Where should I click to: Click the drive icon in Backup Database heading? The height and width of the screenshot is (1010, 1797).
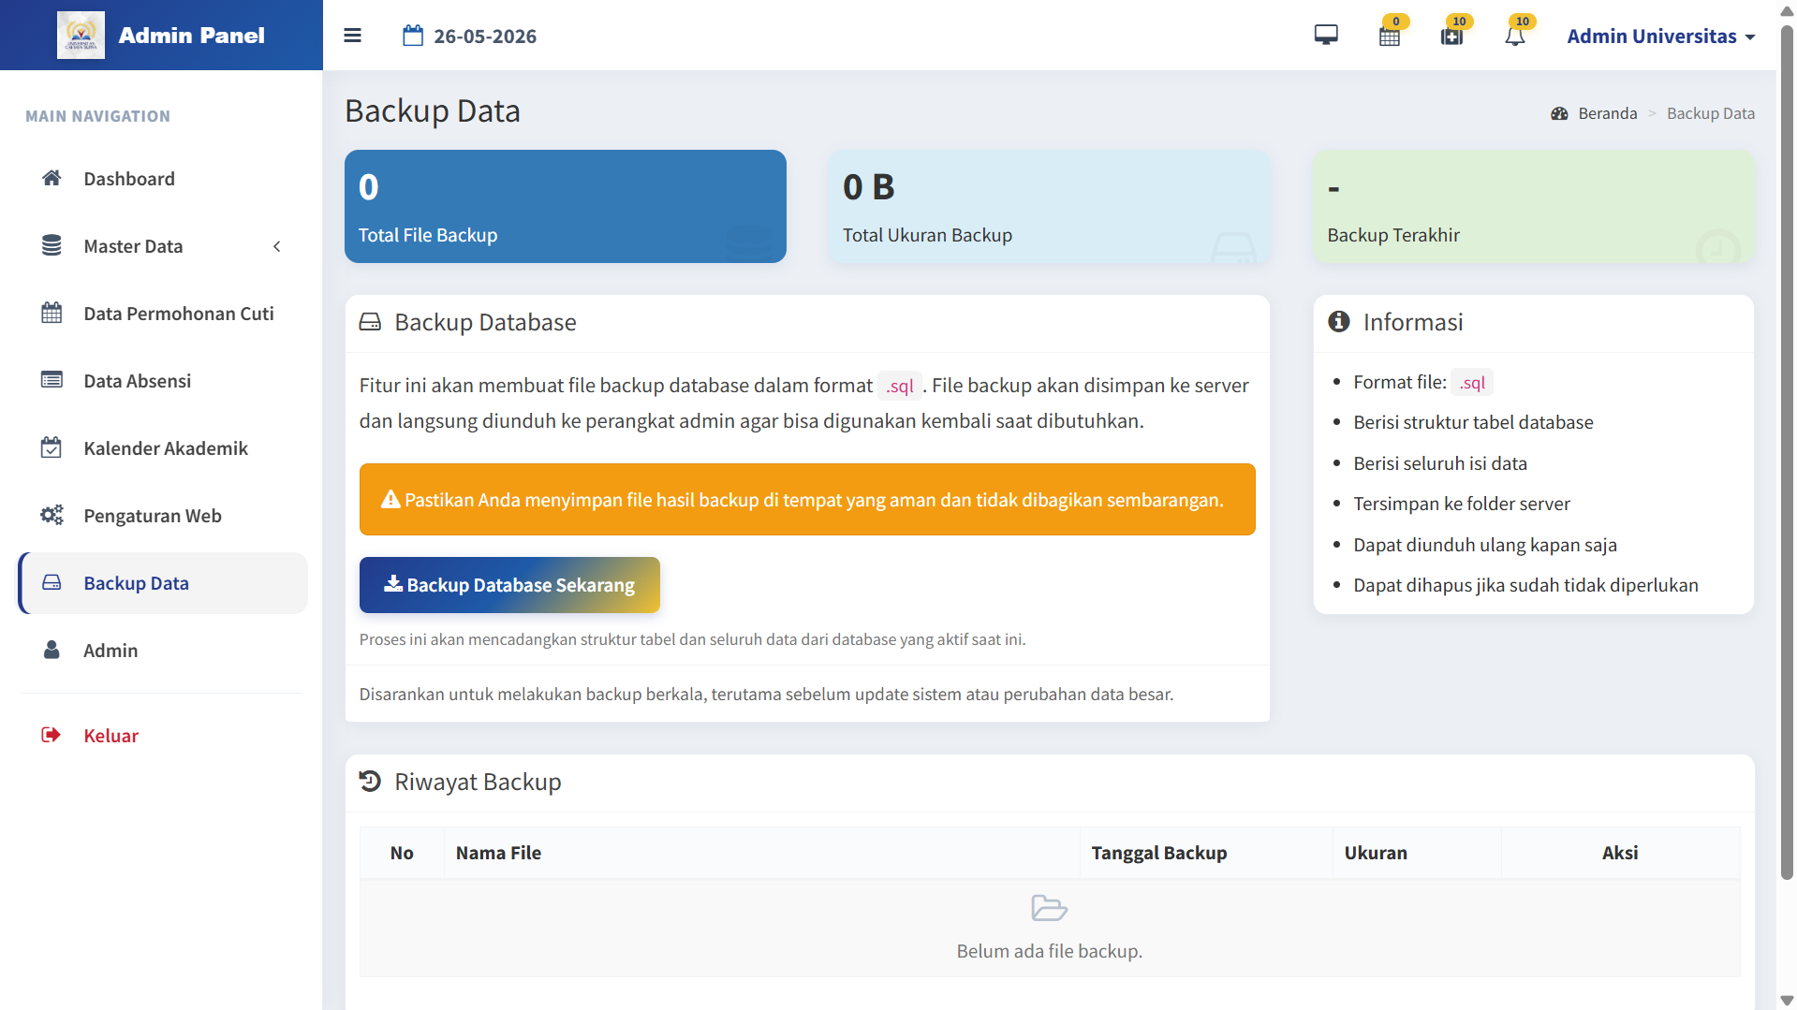tap(370, 322)
